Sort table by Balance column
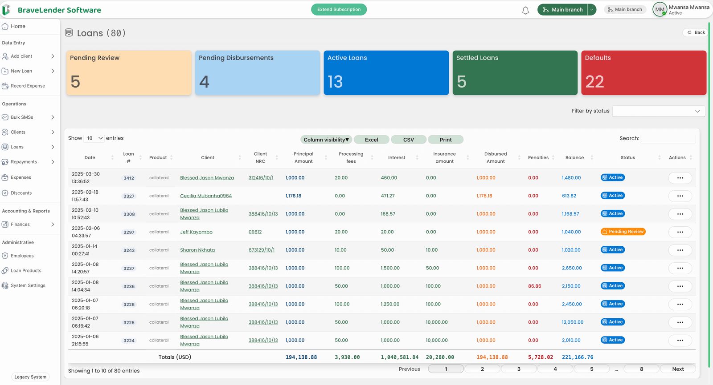This screenshot has height=385, width=713. point(574,158)
